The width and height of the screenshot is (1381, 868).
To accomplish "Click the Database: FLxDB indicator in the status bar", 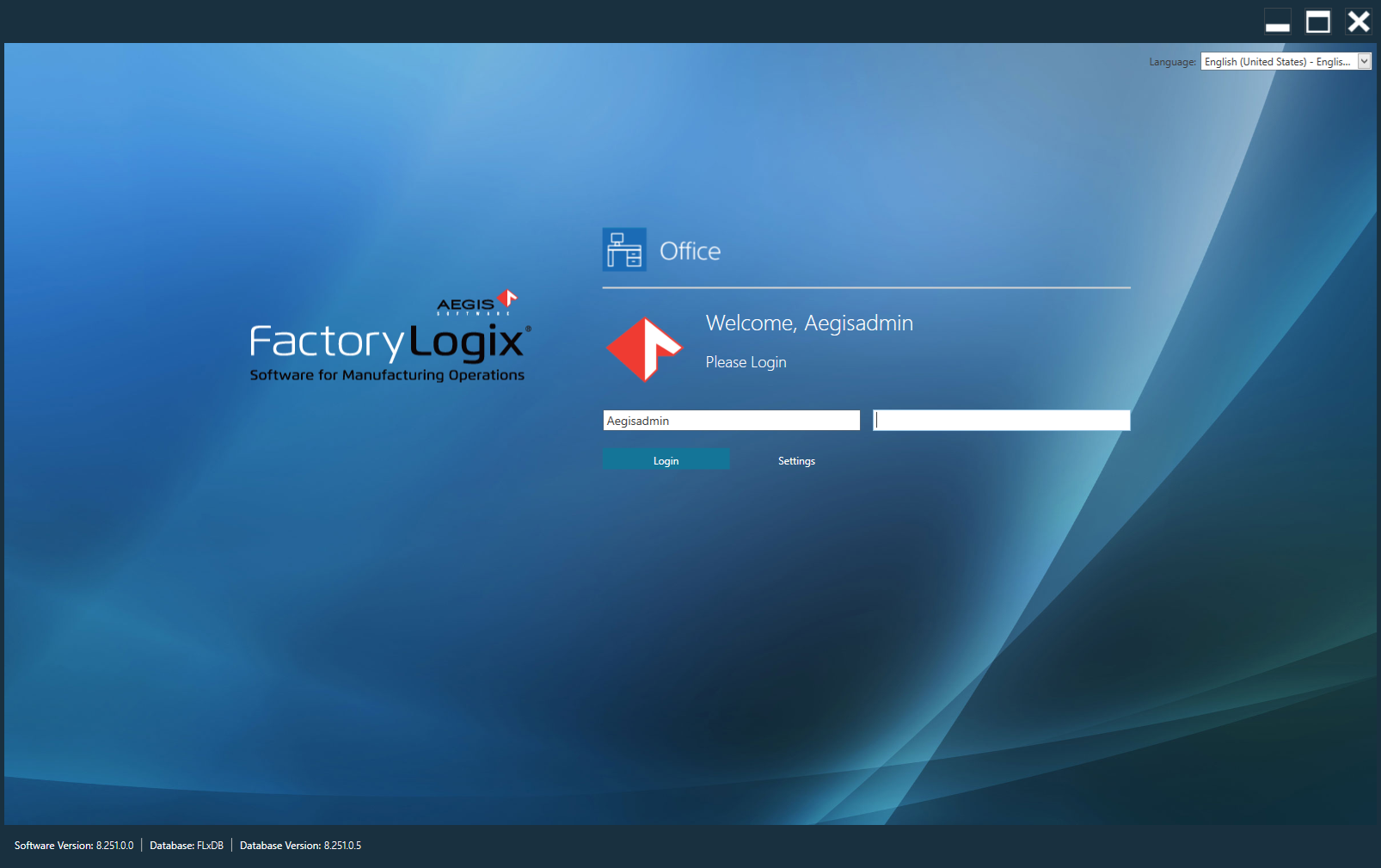I will [x=186, y=846].
